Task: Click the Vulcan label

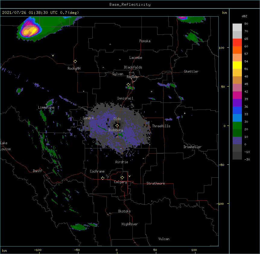Action: 164,239
